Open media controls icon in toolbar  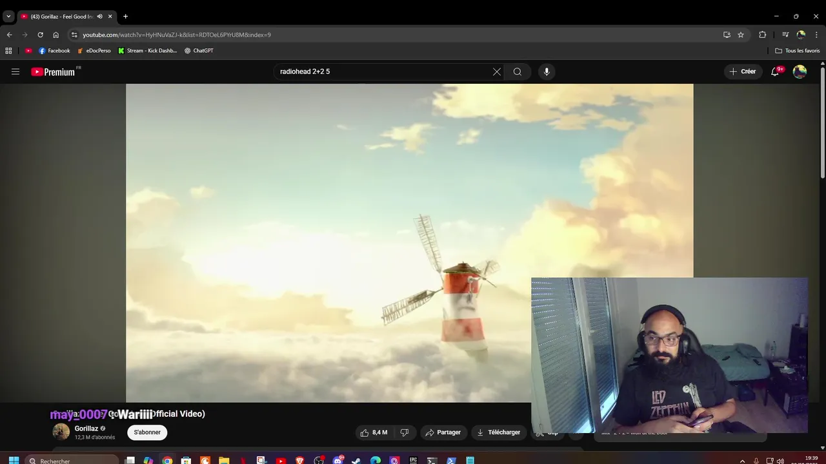coord(785,35)
